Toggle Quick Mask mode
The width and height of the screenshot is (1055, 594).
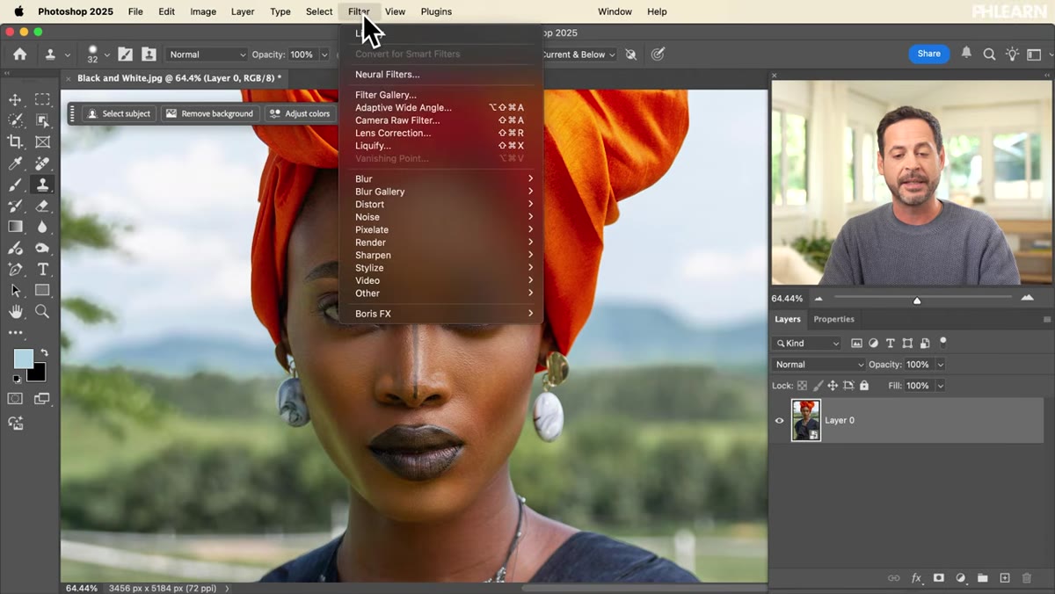15,399
